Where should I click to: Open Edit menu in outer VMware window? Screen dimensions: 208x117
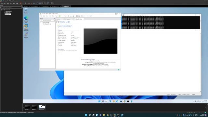(x=5, y=3)
